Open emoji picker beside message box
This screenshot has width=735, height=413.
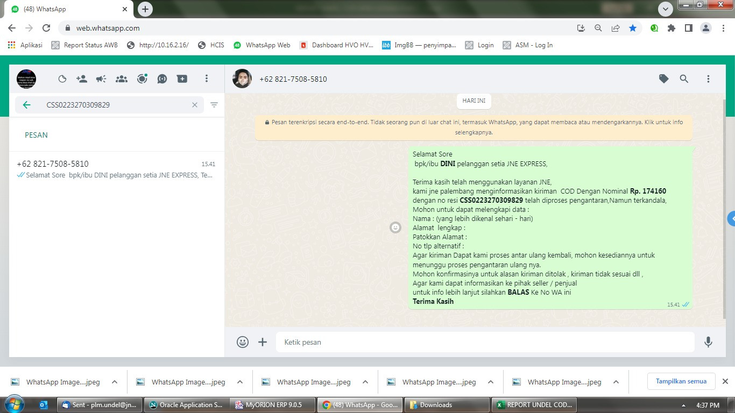pyautogui.click(x=243, y=342)
